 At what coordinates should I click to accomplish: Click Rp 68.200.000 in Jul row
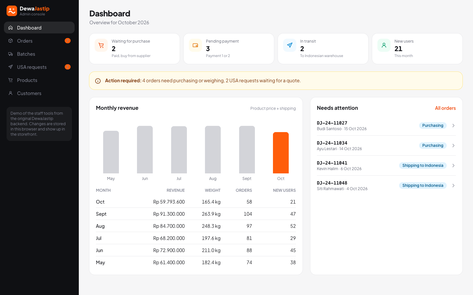point(169,238)
